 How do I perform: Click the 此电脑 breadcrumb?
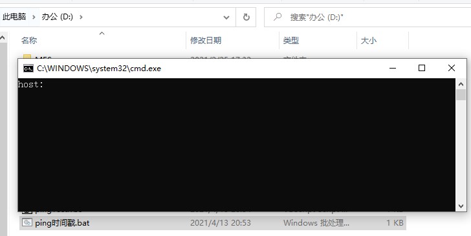pos(14,17)
